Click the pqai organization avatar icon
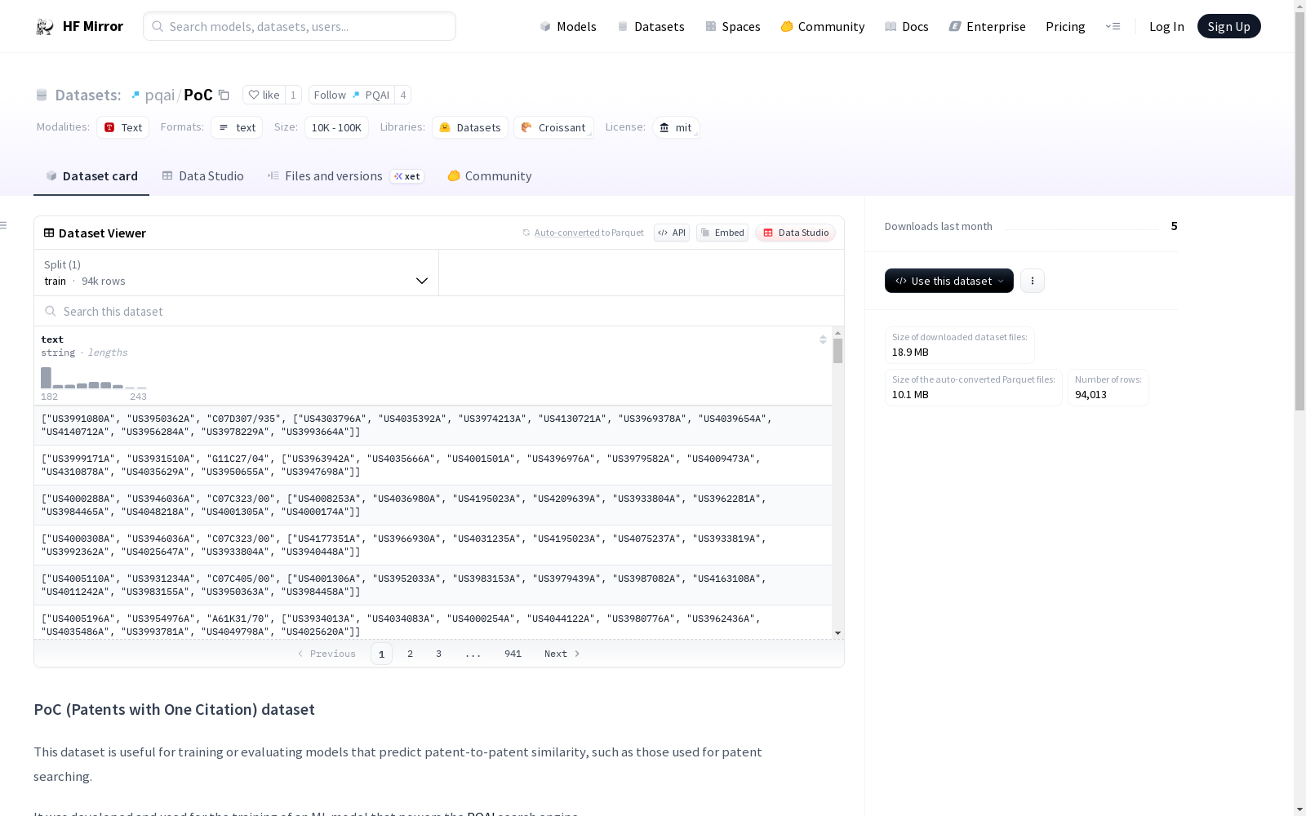This screenshot has height=816, width=1306. pos(135,95)
